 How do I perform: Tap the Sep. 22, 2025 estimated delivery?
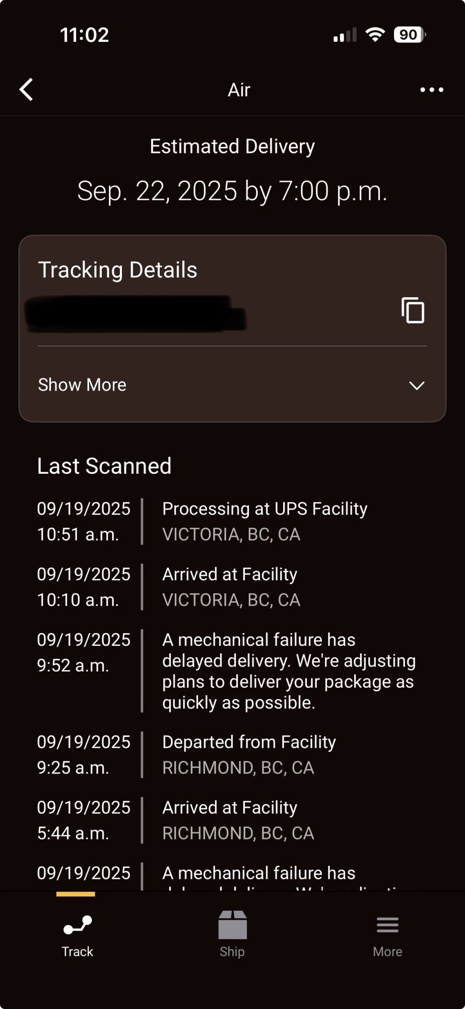coord(232,191)
